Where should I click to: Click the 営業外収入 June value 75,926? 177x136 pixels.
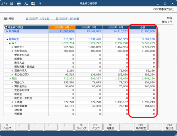click(124, 71)
